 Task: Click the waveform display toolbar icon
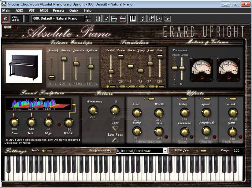114,19
